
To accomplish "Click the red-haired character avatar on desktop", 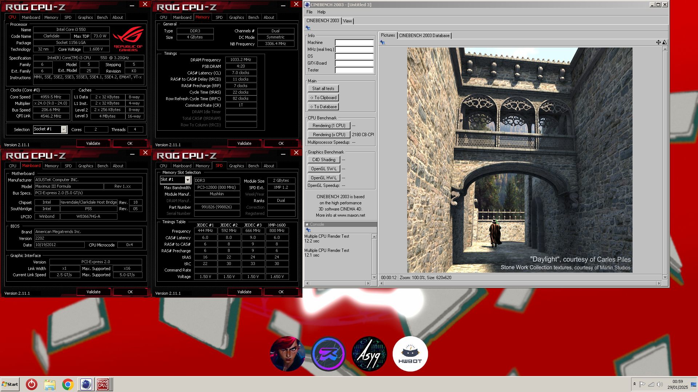I will tap(288, 354).
